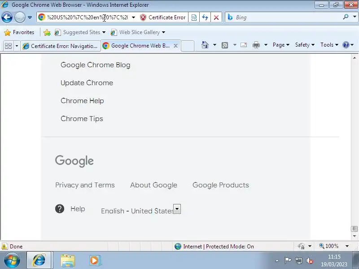Click the network tray icon
This screenshot has width=359, height=269.
pyautogui.click(x=298, y=260)
